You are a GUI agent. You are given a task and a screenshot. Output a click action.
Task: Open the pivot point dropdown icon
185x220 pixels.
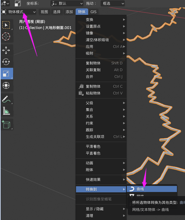click(x=5, y=3)
